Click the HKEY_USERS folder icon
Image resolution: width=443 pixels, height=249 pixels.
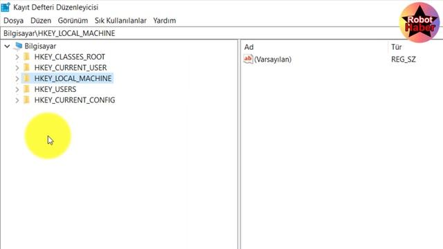click(26, 89)
